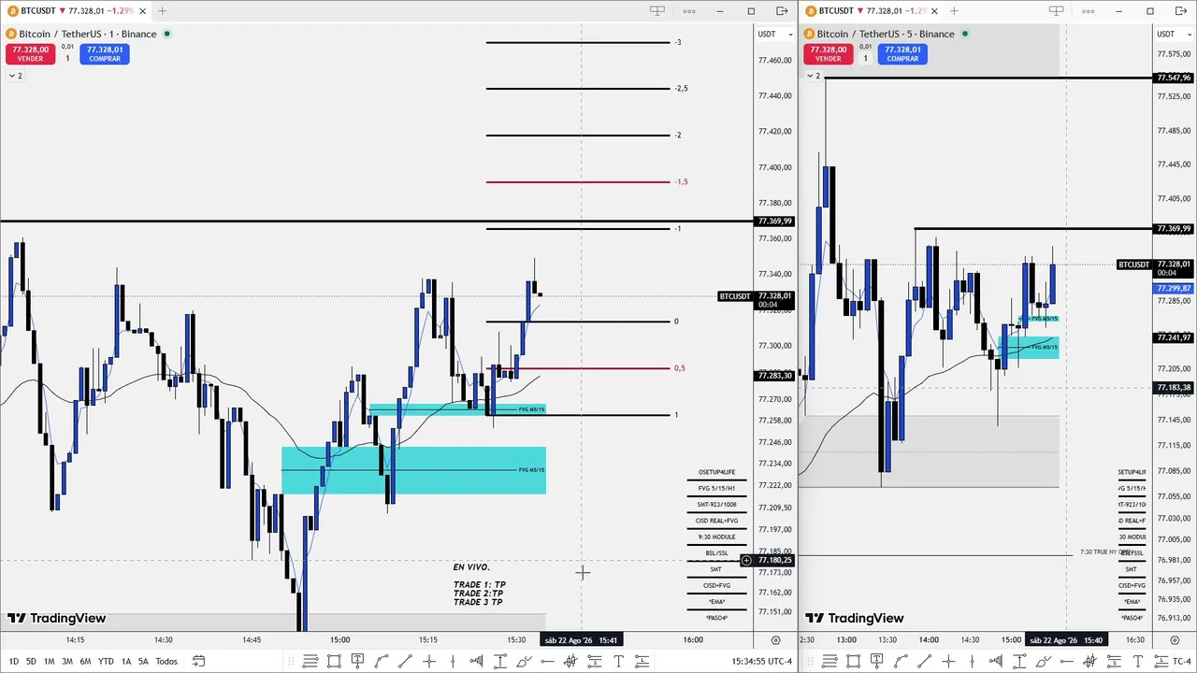The width and height of the screenshot is (1197, 673).
Task: Click exit arrow icon in left window header
Action: click(782, 11)
